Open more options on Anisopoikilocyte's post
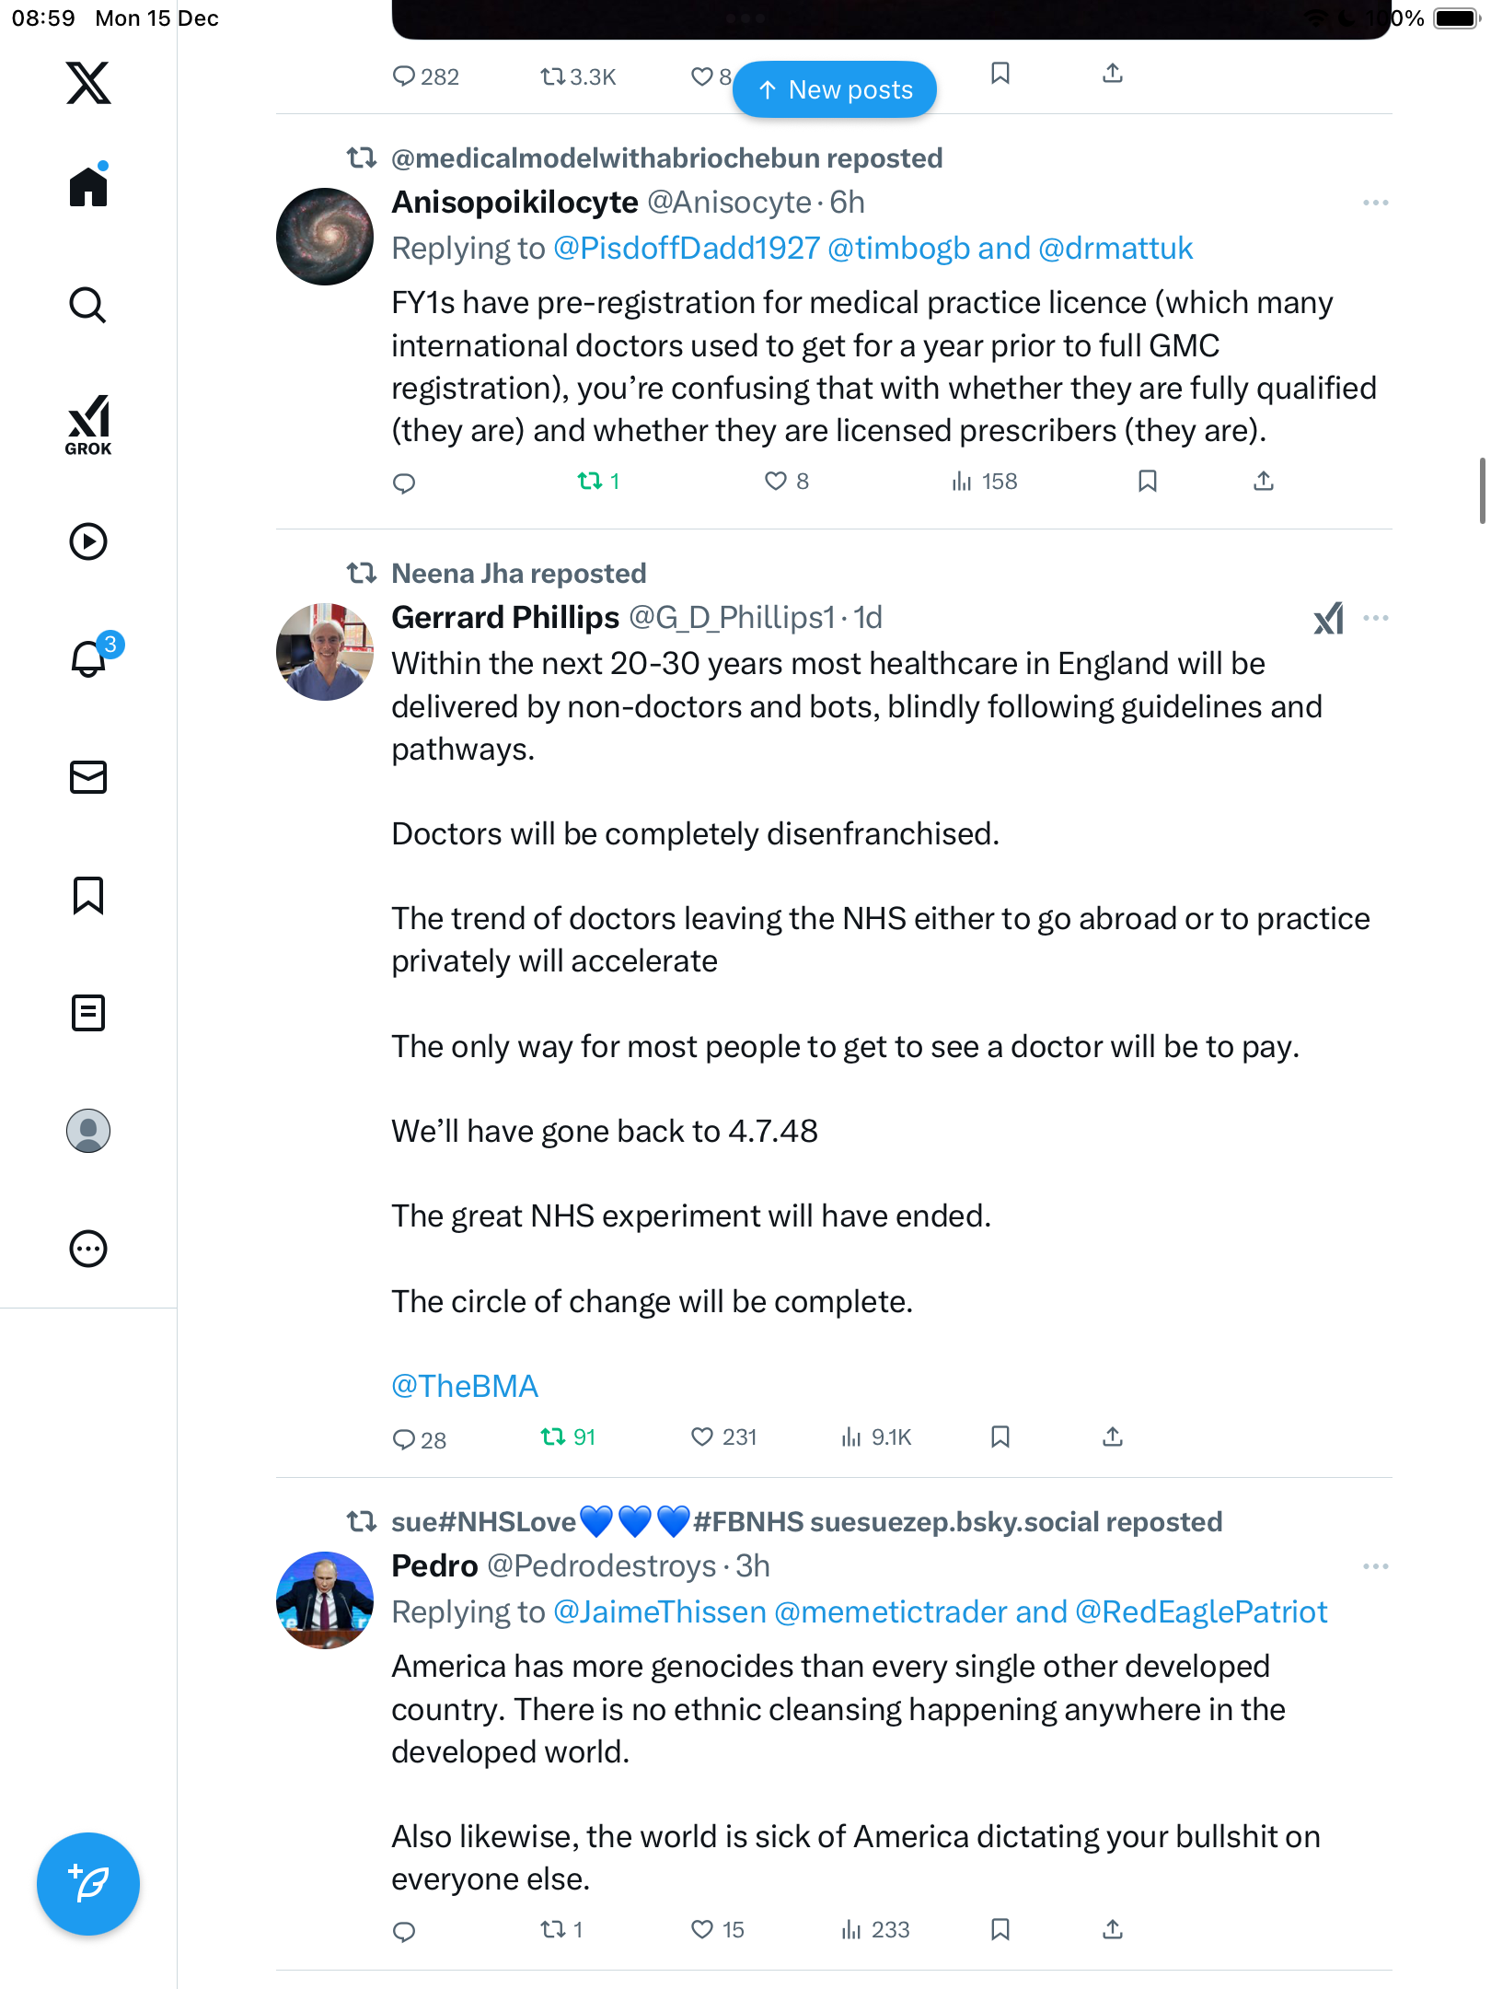 [x=1375, y=203]
